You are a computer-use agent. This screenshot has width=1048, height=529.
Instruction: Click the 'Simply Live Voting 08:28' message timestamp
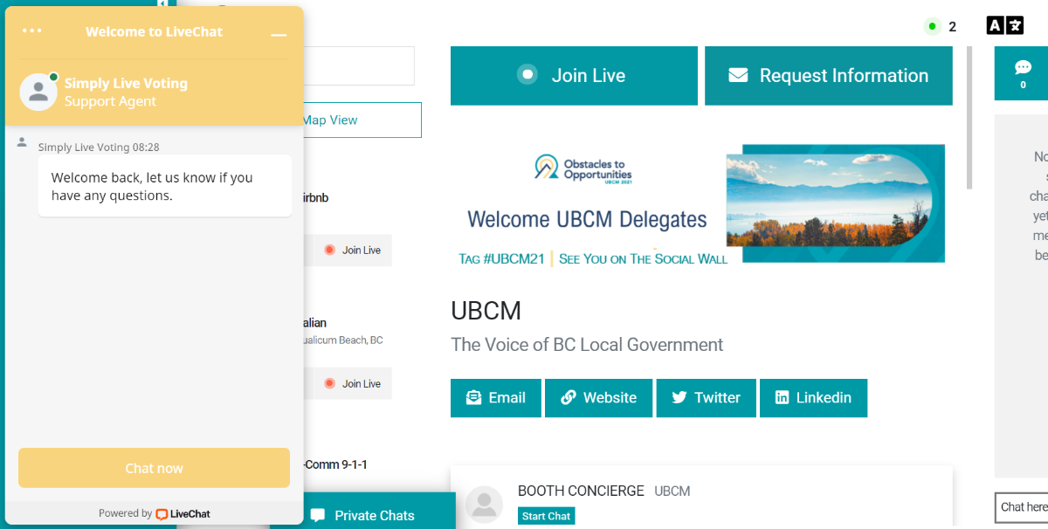pyautogui.click(x=99, y=148)
